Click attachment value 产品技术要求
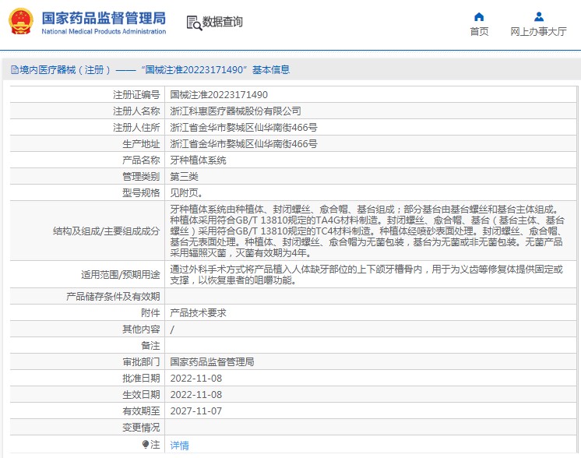This screenshot has width=581, height=458. pos(198,313)
